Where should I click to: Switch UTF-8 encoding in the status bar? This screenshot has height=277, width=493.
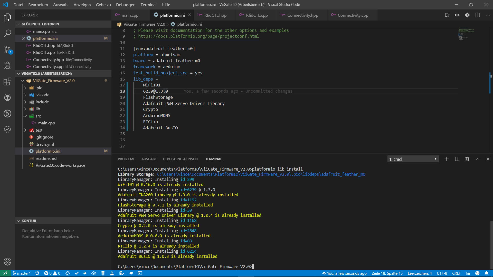click(x=442, y=273)
